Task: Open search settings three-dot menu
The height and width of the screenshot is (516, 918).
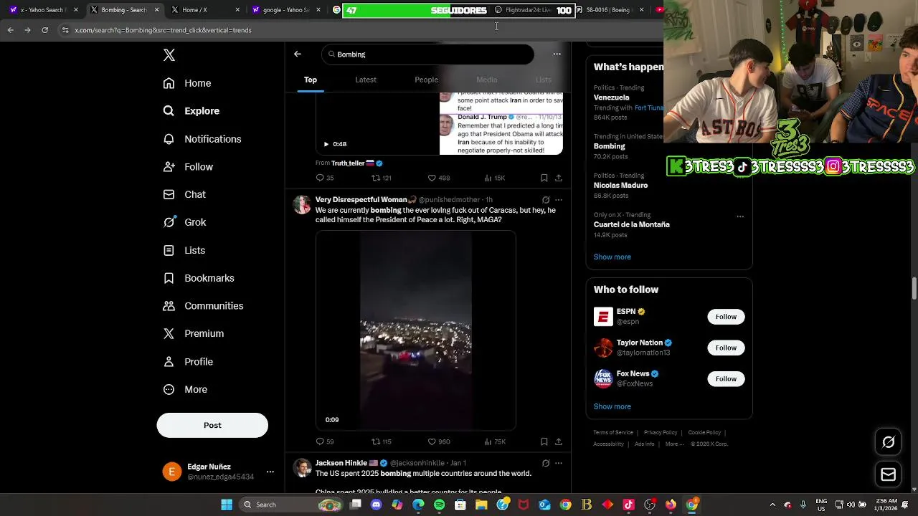Action: [557, 54]
